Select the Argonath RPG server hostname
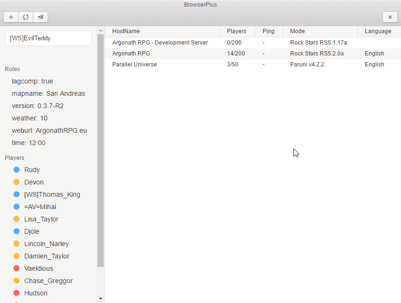 [131, 54]
